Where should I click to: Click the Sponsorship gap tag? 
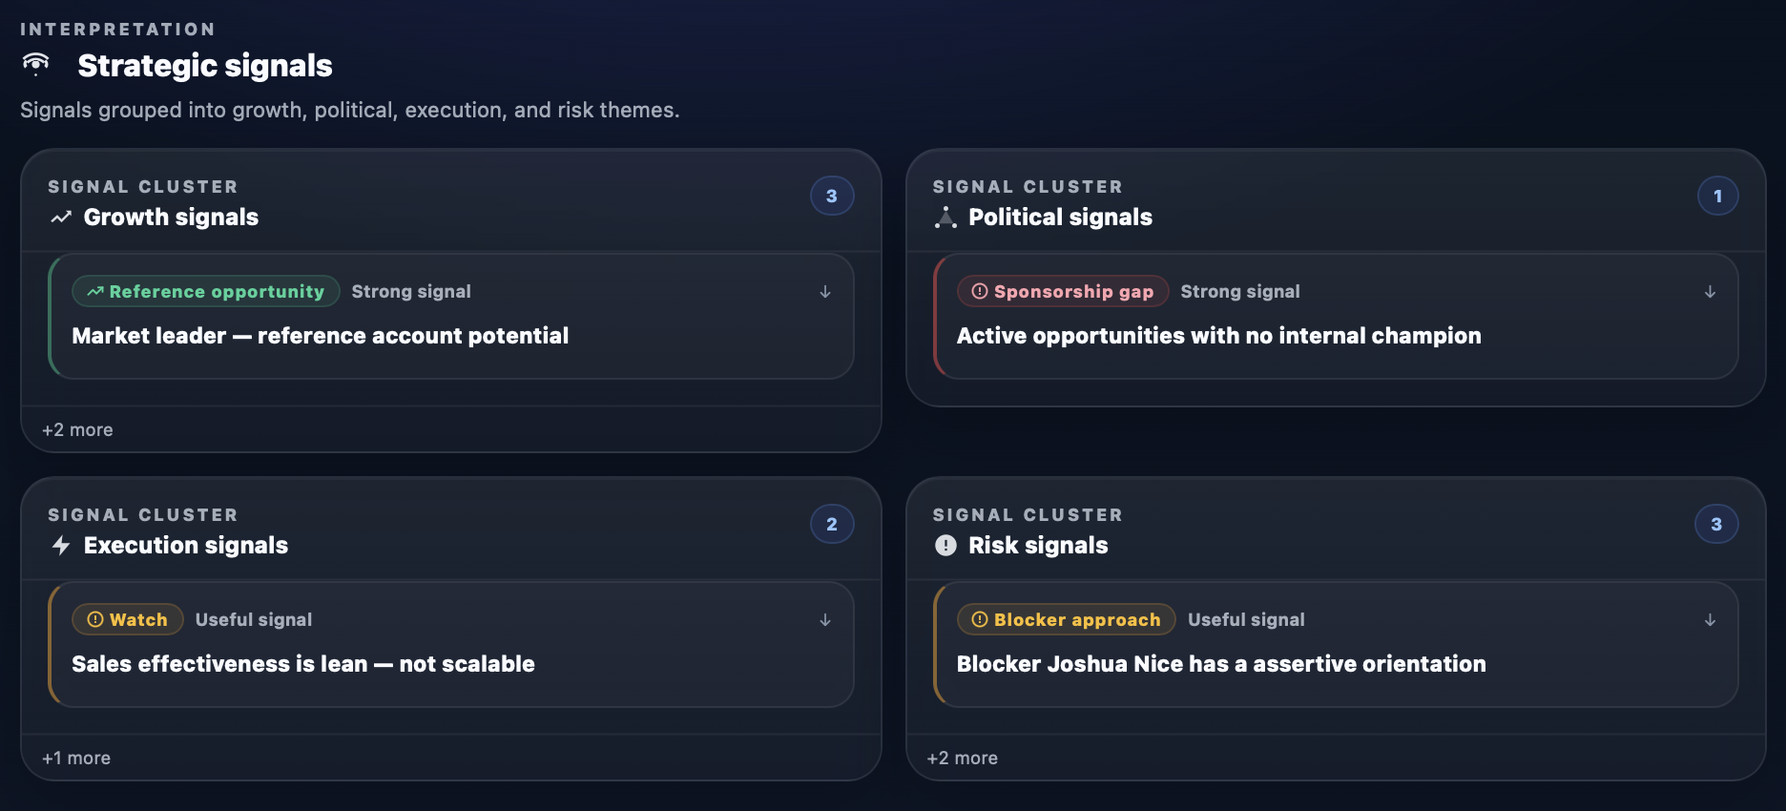click(x=1063, y=292)
